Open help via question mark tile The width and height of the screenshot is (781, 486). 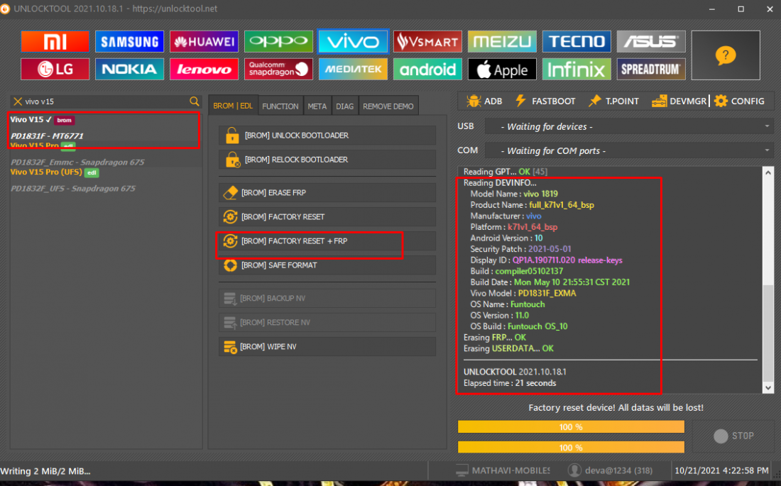point(726,55)
